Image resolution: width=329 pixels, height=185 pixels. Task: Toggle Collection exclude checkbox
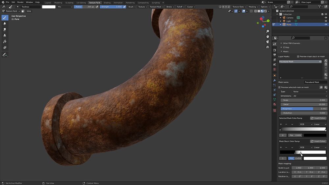click(322, 14)
